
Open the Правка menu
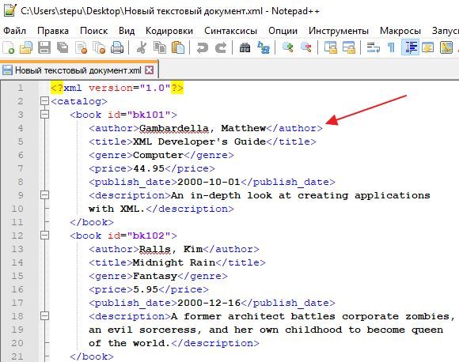point(53,31)
